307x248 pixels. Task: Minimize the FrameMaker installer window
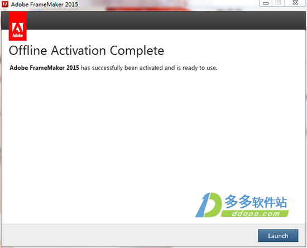[266, 3]
